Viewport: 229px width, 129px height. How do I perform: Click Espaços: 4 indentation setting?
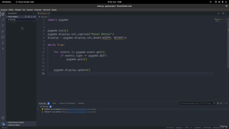point(179,128)
